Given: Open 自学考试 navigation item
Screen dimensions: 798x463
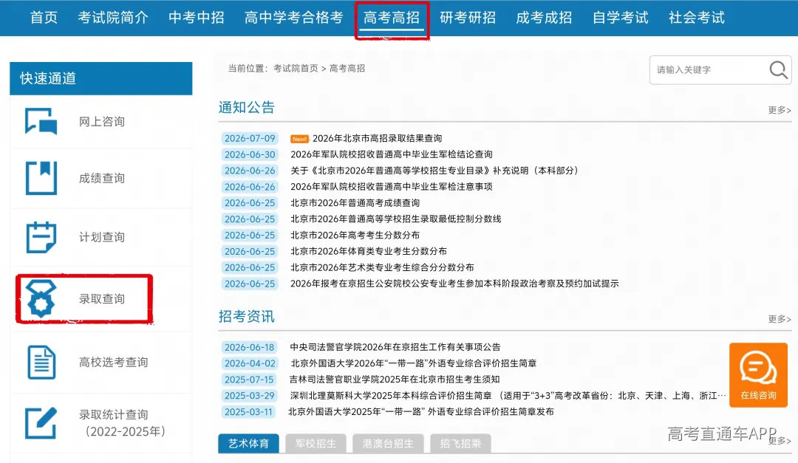Looking at the screenshot, I should click(621, 18).
